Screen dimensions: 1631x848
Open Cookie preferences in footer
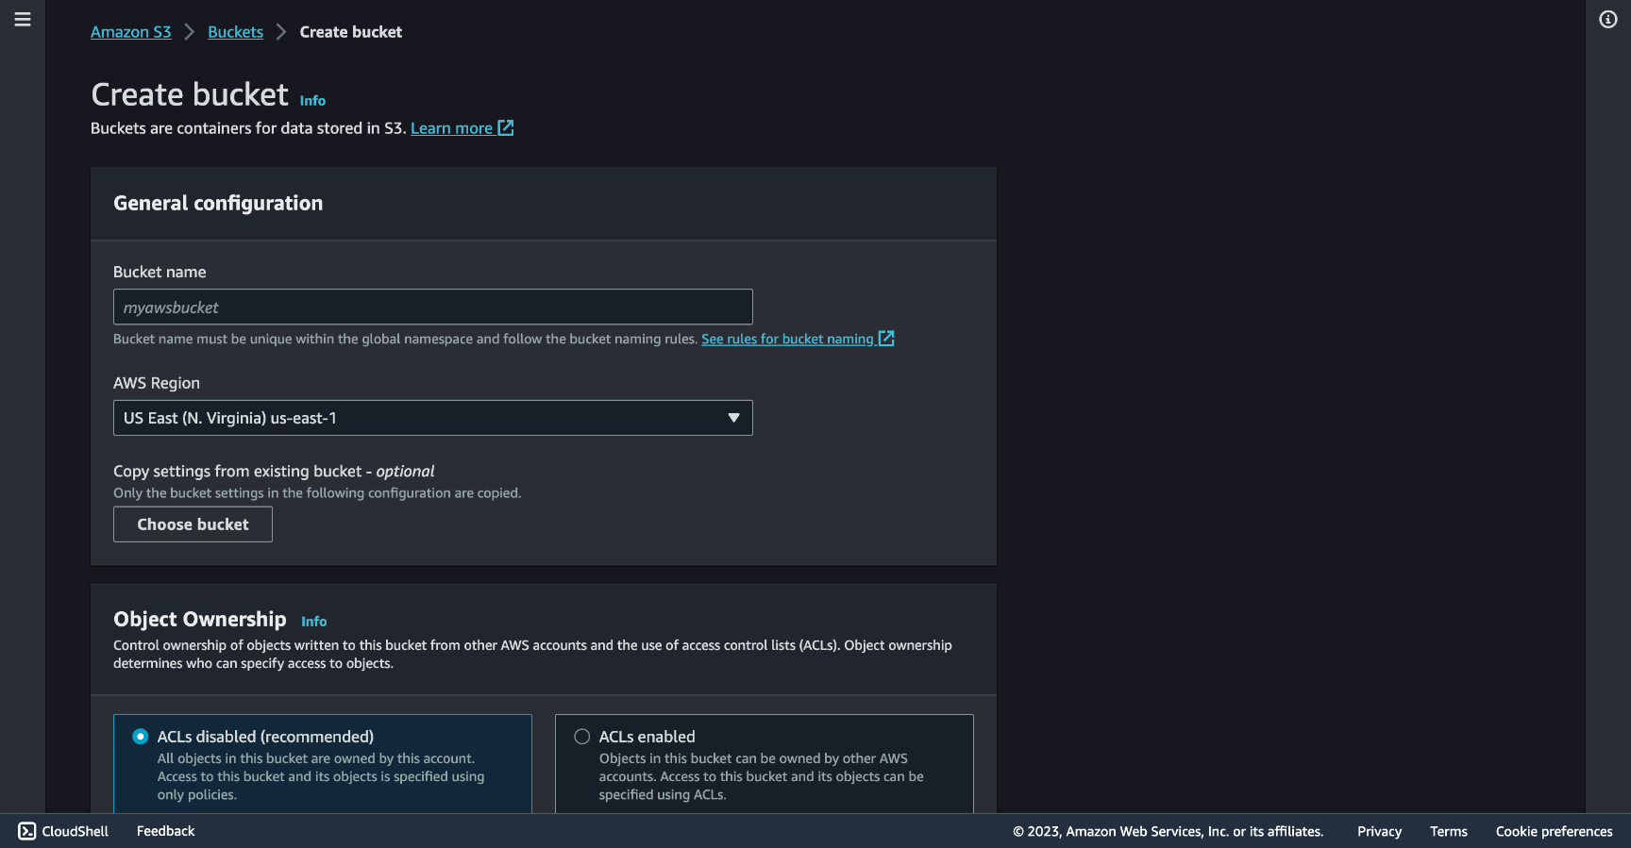click(1554, 831)
